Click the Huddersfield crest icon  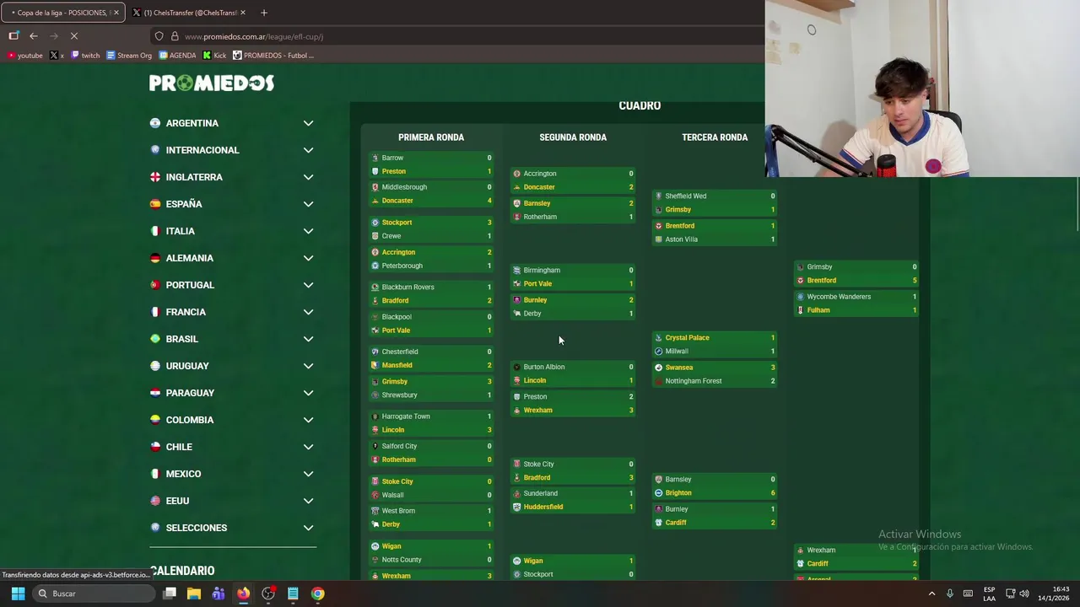[x=517, y=507]
